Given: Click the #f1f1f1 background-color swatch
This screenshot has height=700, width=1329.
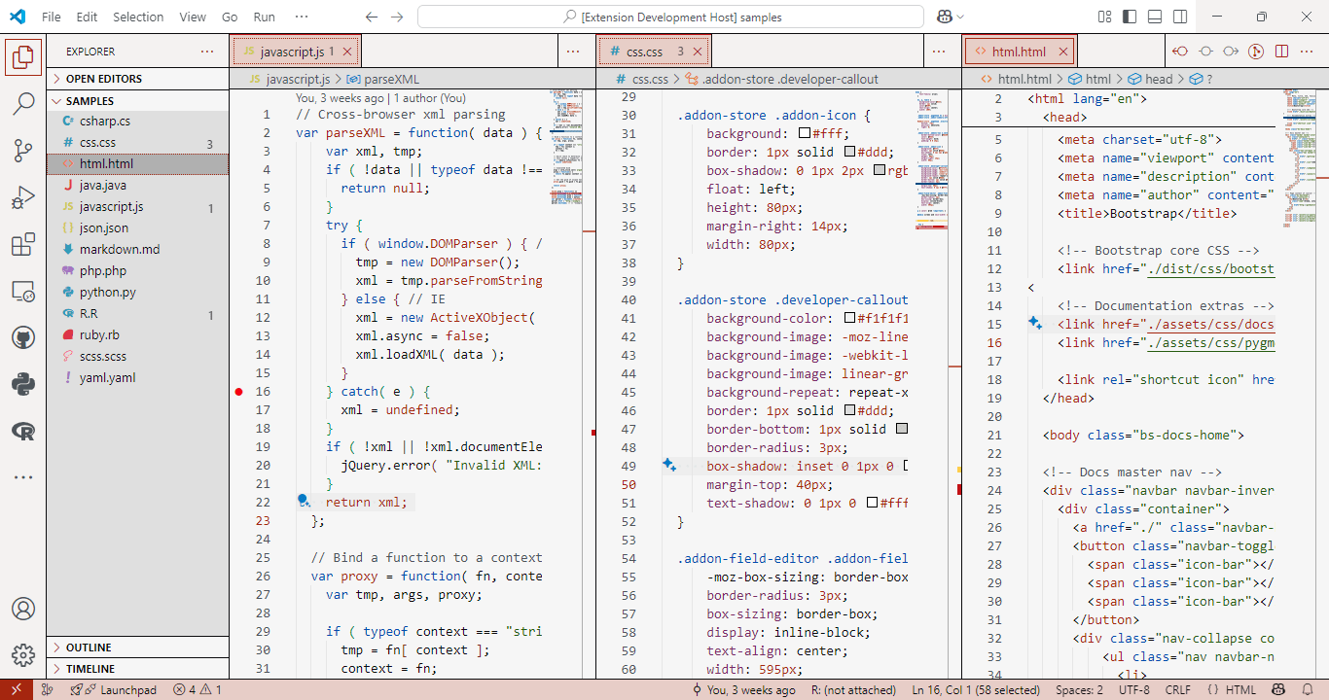Looking at the screenshot, I should [x=849, y=318].
